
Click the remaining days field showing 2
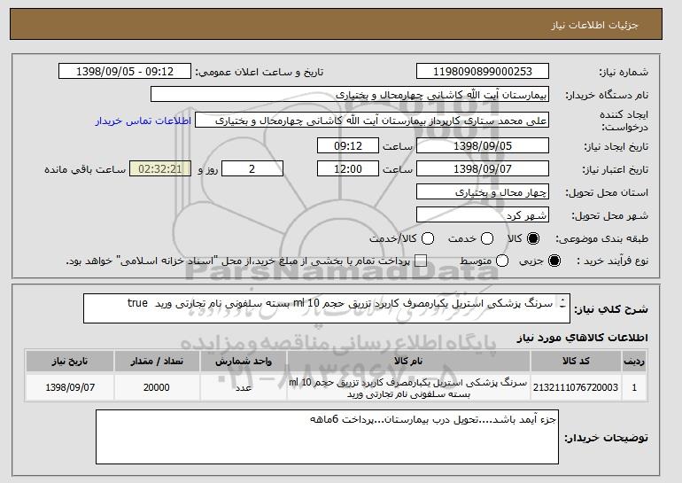[252, 169]
